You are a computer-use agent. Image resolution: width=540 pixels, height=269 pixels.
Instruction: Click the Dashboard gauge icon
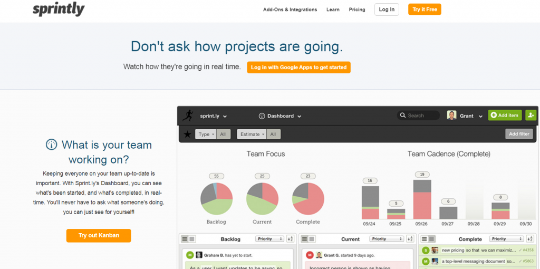tap(262, 116)
